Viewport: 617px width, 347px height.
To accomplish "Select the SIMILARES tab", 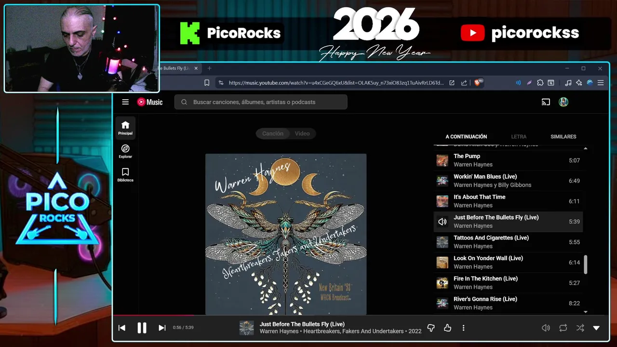I will 563,137.
